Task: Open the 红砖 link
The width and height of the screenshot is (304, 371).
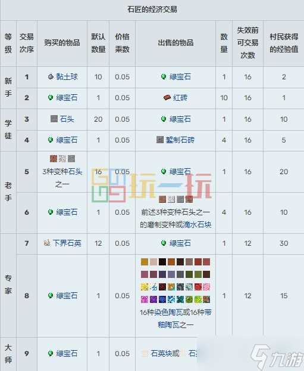Action: [180, 97]
